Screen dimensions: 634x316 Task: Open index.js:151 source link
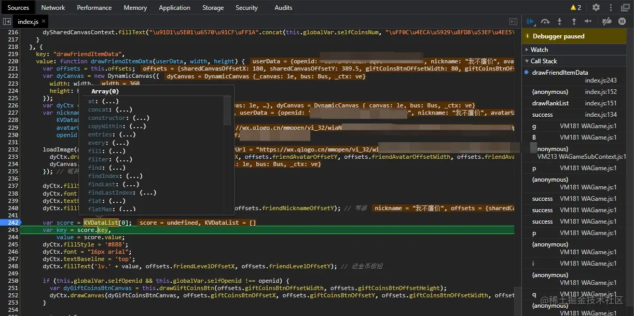(x=601, y=103)
